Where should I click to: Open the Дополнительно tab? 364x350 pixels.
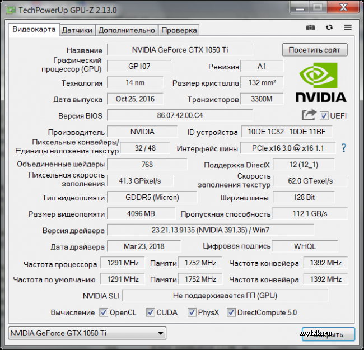127,30
